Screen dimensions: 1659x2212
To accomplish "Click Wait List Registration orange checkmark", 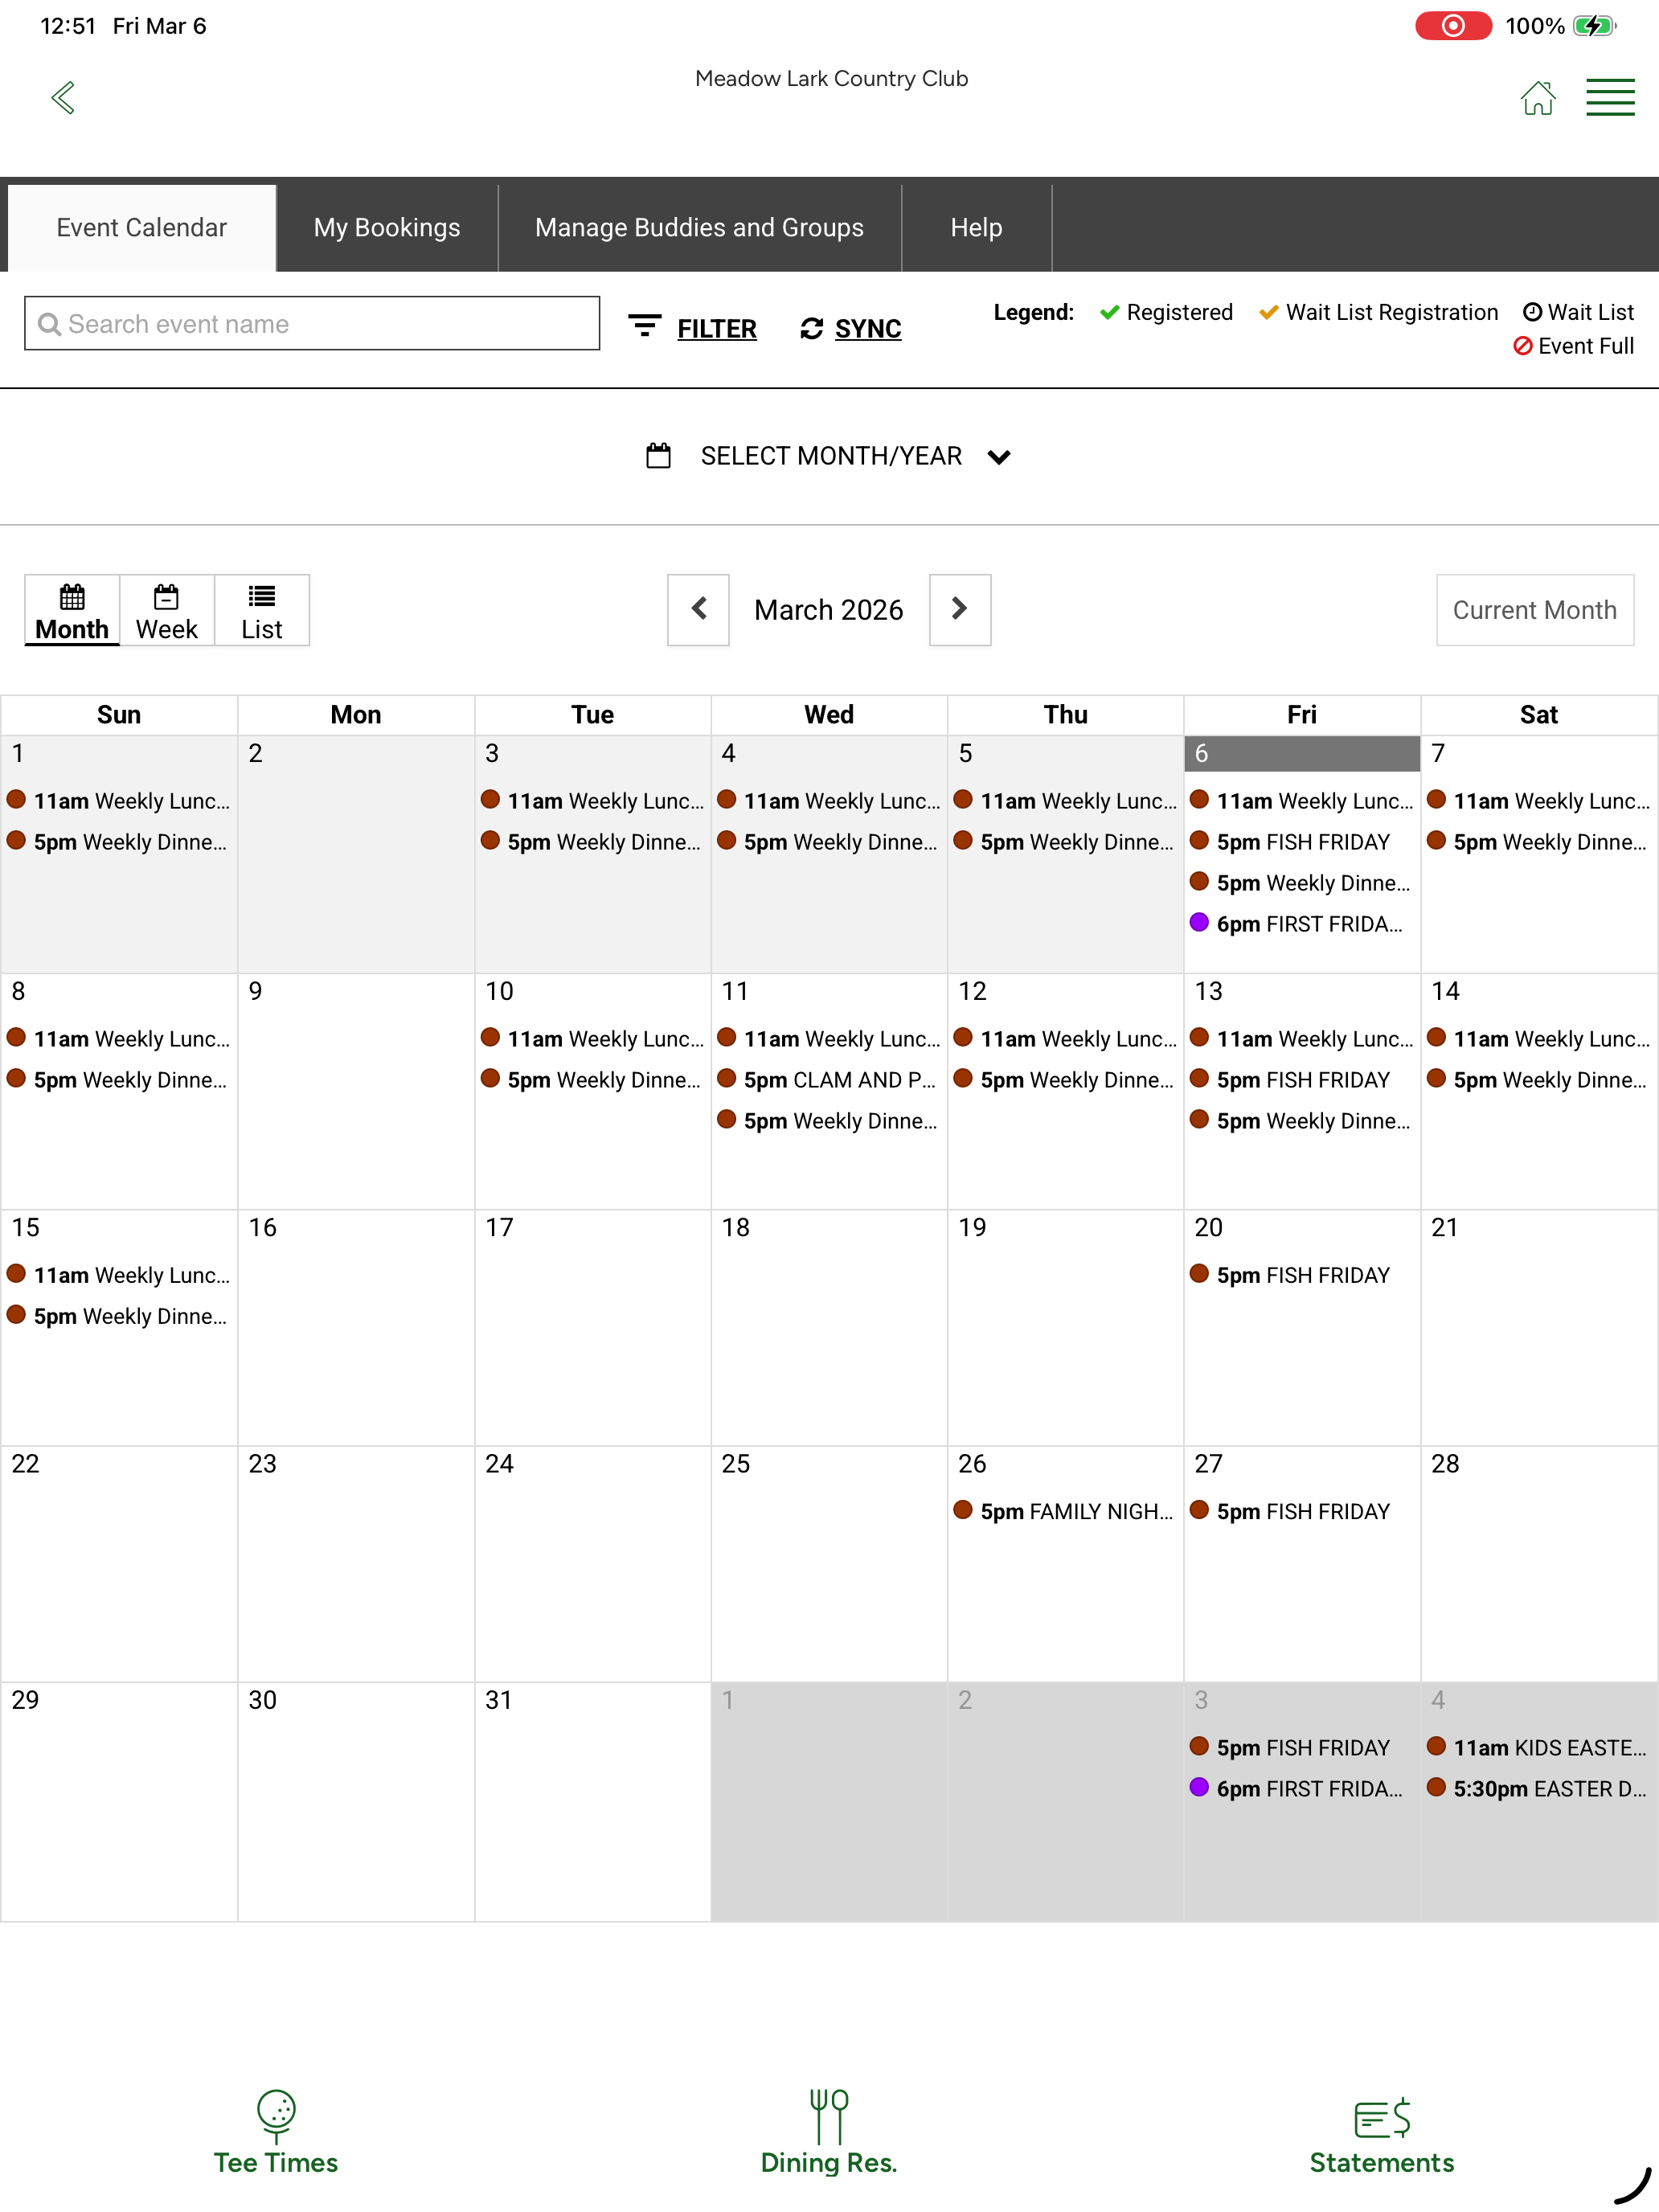I will [1268, 312].
